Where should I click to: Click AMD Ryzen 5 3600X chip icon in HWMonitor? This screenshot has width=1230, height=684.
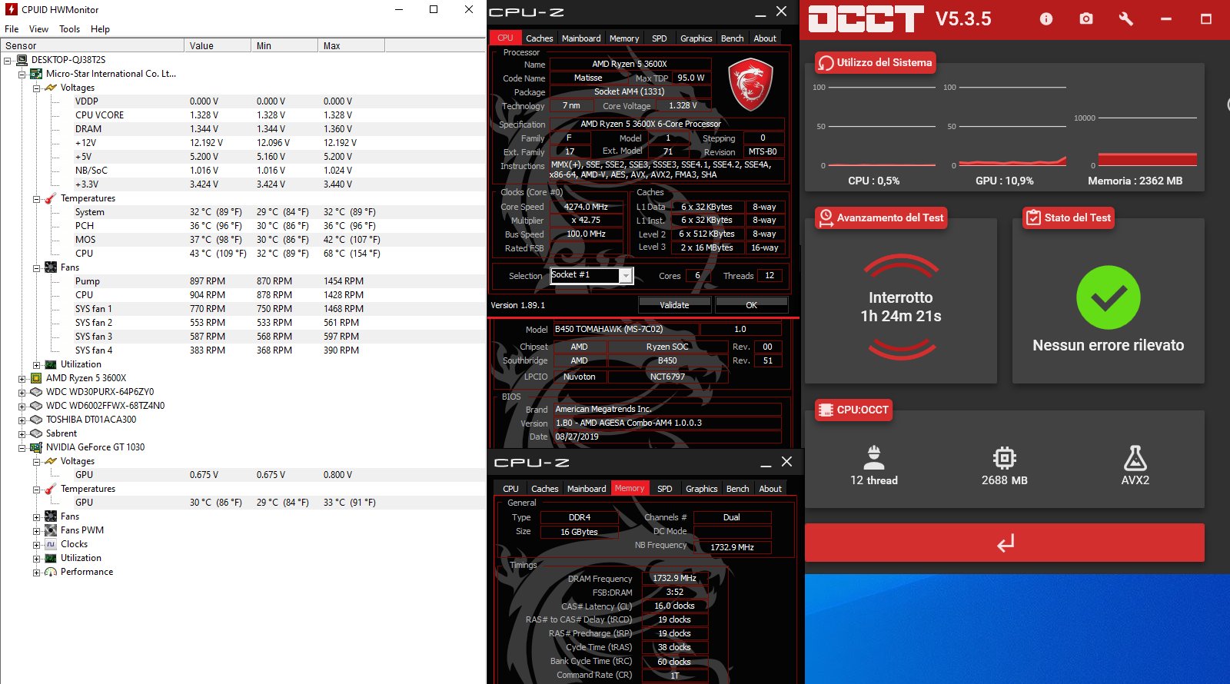pos(36,378)
